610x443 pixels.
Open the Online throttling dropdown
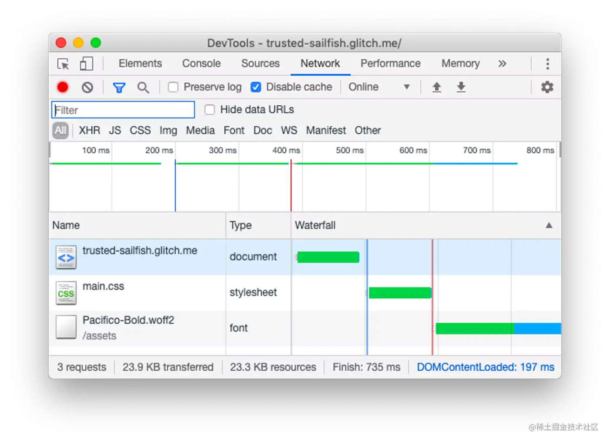coord(379,87)
